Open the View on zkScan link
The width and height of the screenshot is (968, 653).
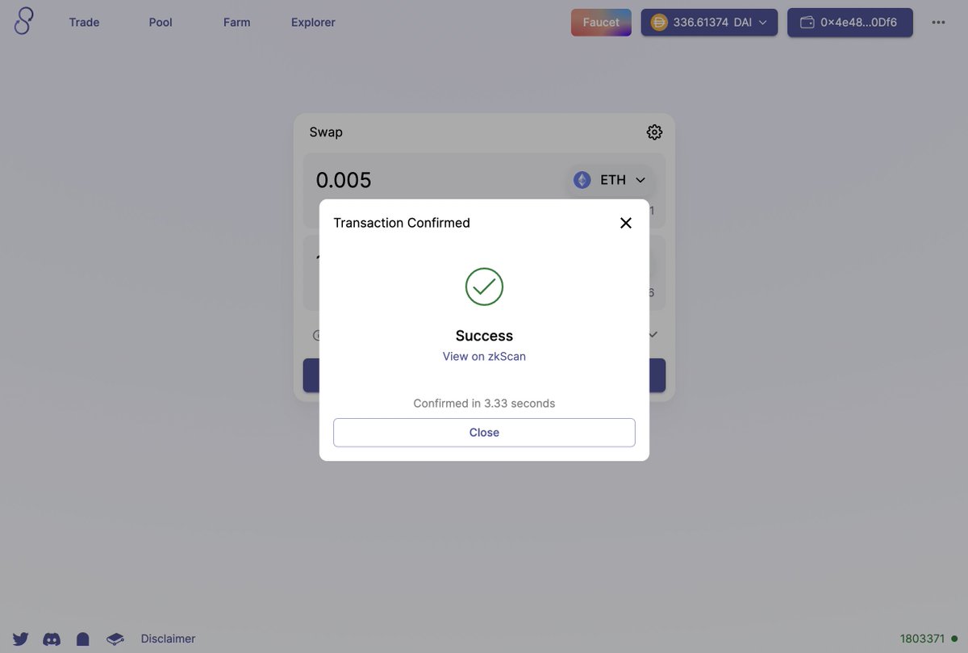tap(484, 356)
